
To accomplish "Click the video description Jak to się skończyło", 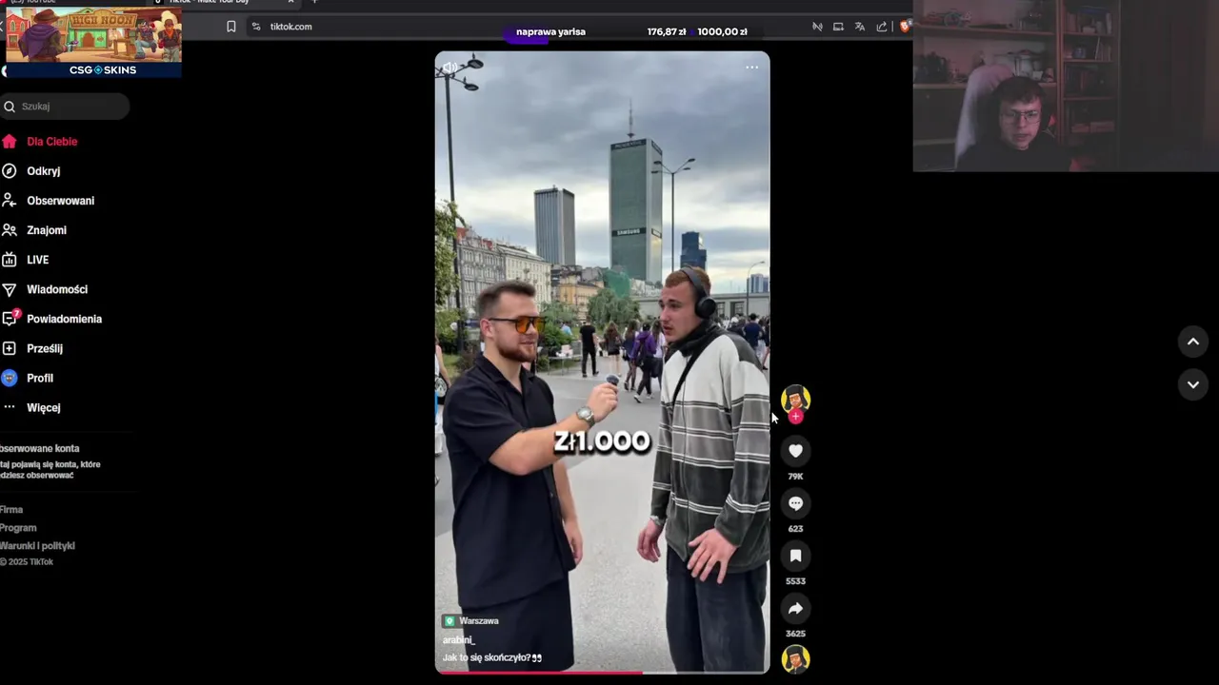I will click(492, 657).
